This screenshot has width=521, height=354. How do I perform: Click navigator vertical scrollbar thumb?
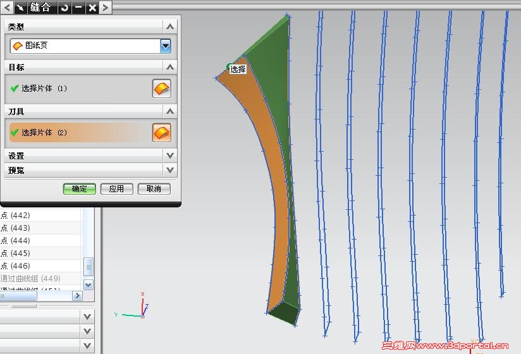89,266
